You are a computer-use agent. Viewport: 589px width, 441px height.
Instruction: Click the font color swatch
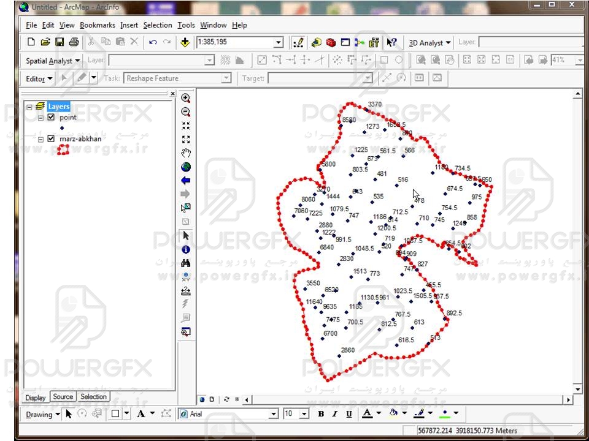(368, 414)
